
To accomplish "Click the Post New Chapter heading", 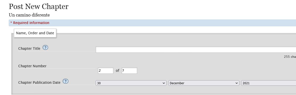I will click(39, 6).
